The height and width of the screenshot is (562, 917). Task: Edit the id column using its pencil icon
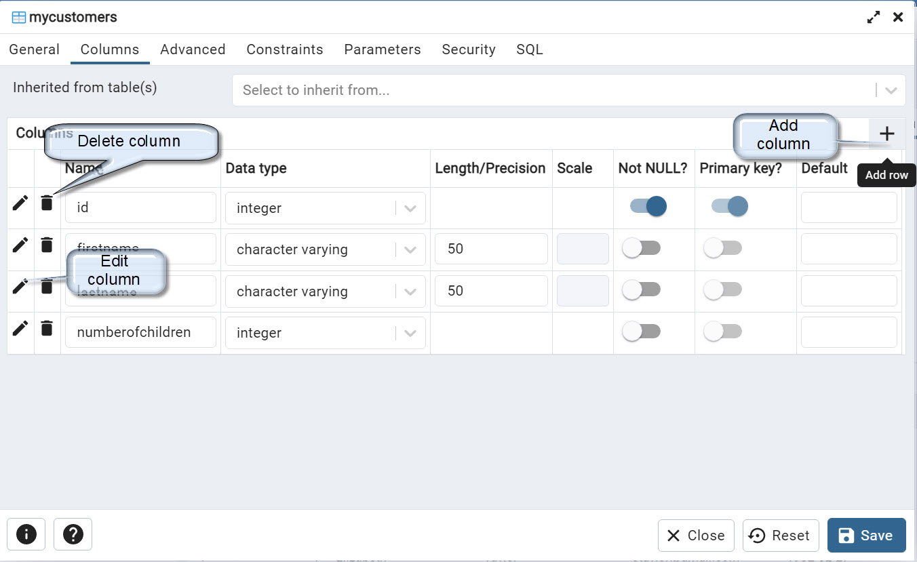20,203
